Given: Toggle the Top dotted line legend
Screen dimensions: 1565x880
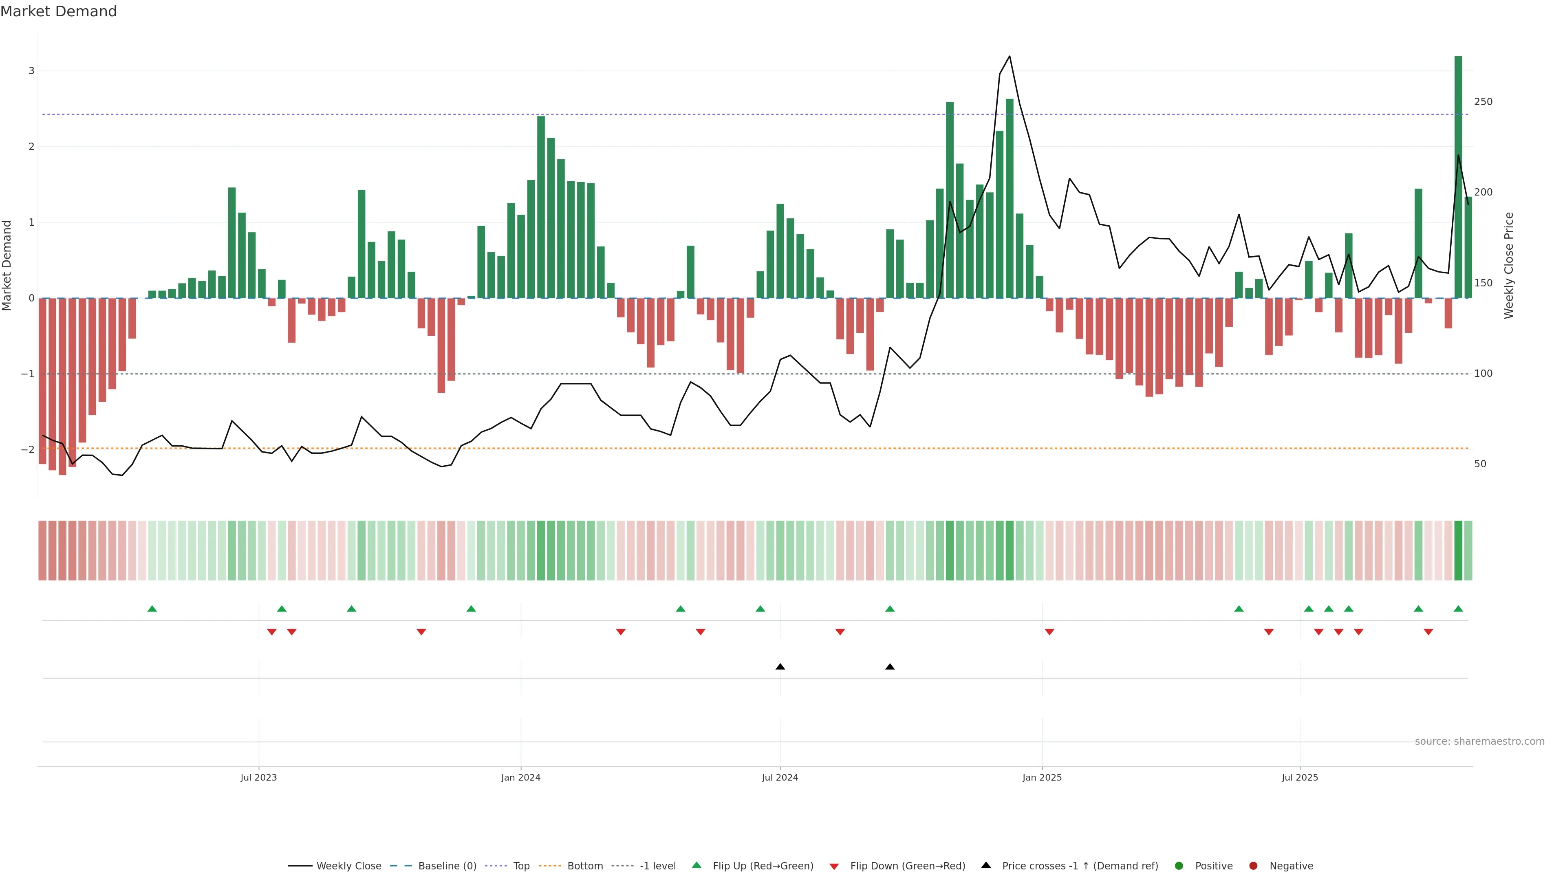Looking at the screenshot, I should point(521,866).
